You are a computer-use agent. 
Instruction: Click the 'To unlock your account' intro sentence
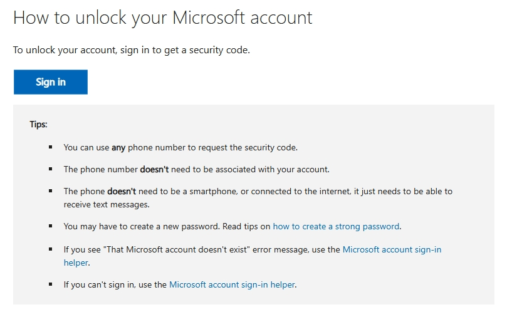(x=131, y=50)
